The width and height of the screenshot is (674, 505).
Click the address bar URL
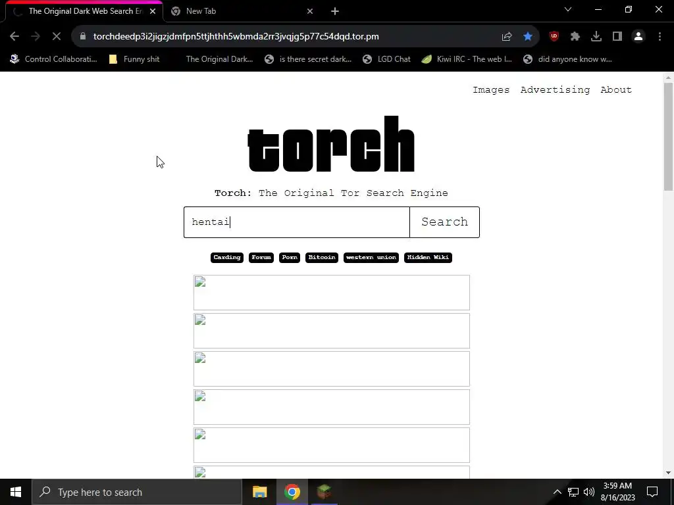[x=236, y=37]
